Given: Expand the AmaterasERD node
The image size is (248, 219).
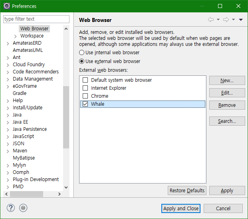Looking at the screenshot, I should click(8, 43).
